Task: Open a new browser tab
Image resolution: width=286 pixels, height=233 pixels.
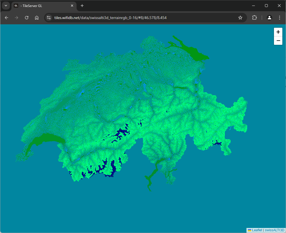Action: click(82, 6)
